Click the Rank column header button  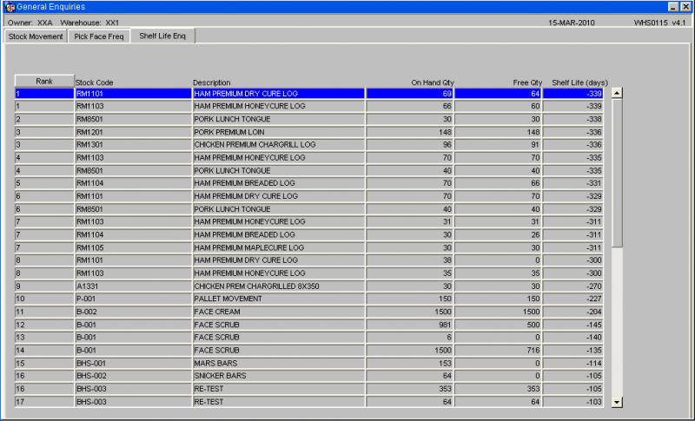pyautogui.click(x=44, y=81)
